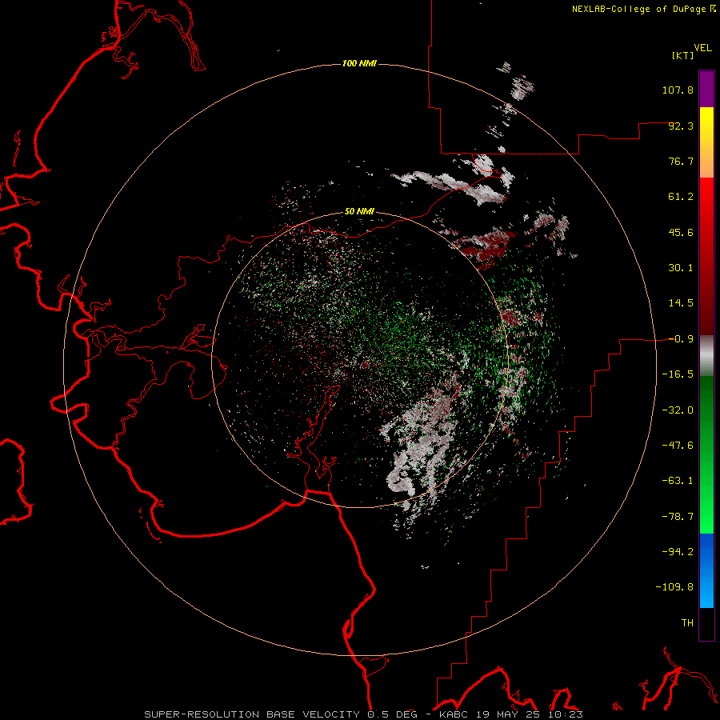
Task: Click the [KT] units label
Action: [683, 55]
